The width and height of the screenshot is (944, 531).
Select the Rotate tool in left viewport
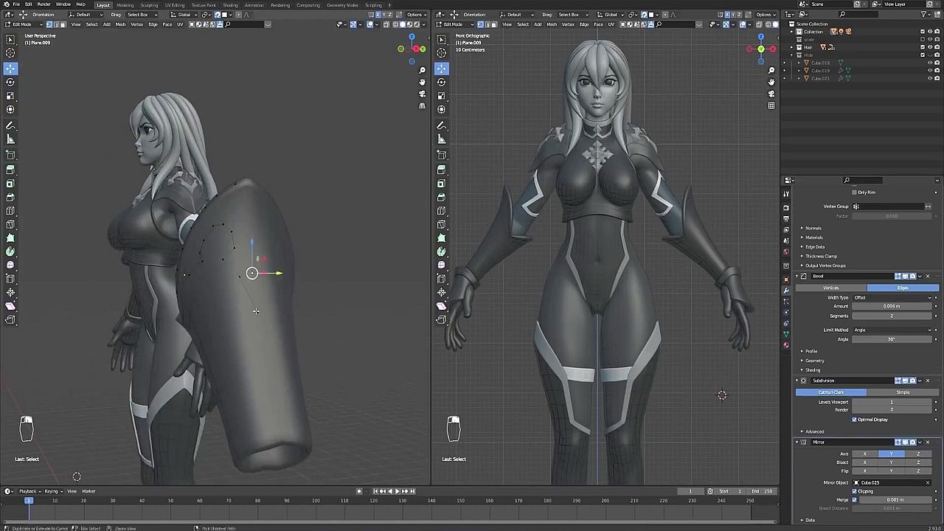point(10,82)
